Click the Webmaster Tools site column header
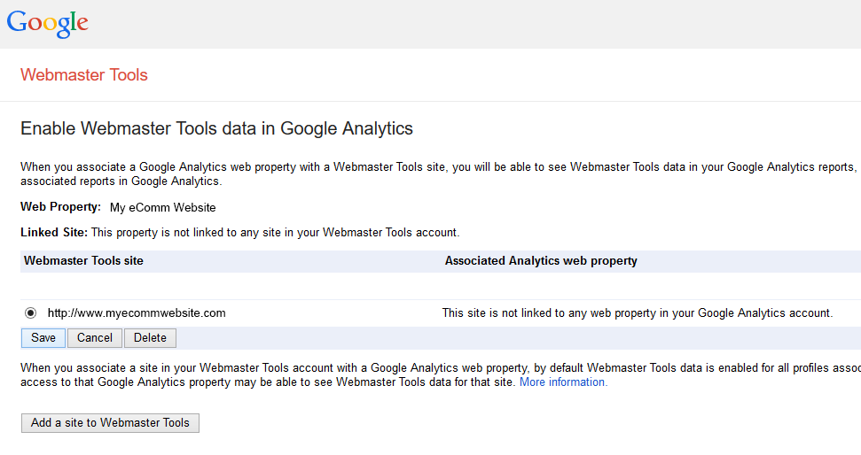This screenshot has width=861, height=455. click(83, 261)
